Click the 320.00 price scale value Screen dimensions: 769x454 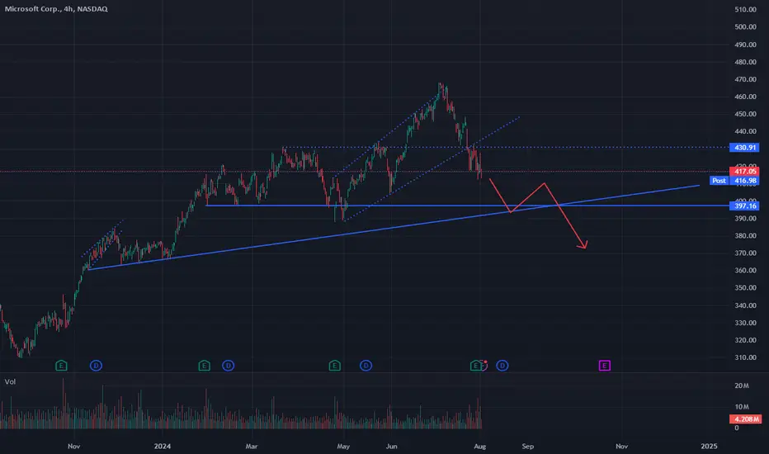(745, 340)
